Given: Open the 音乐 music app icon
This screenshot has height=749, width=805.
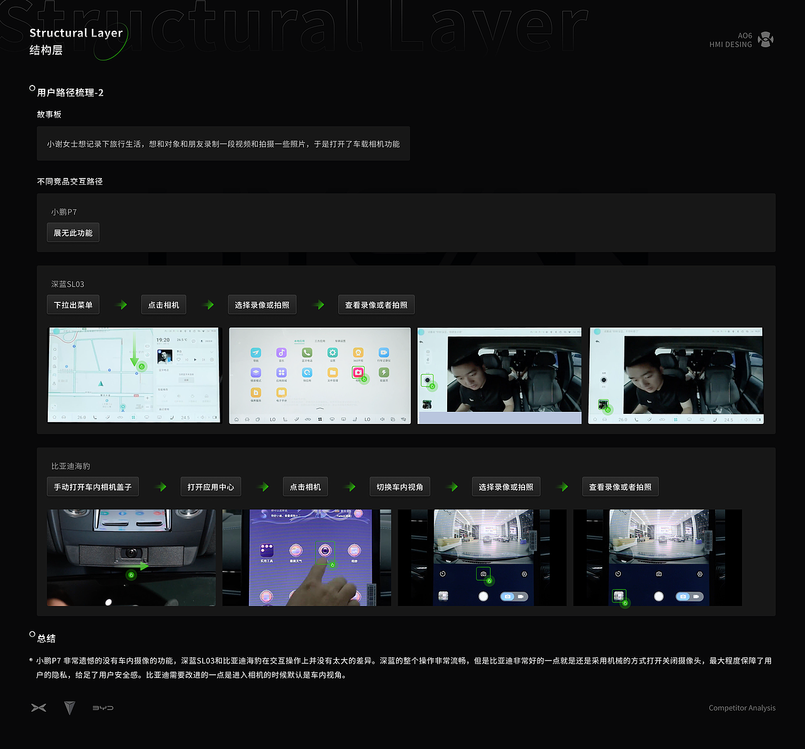Looking at the screenshot, I should tap(282, 353).
